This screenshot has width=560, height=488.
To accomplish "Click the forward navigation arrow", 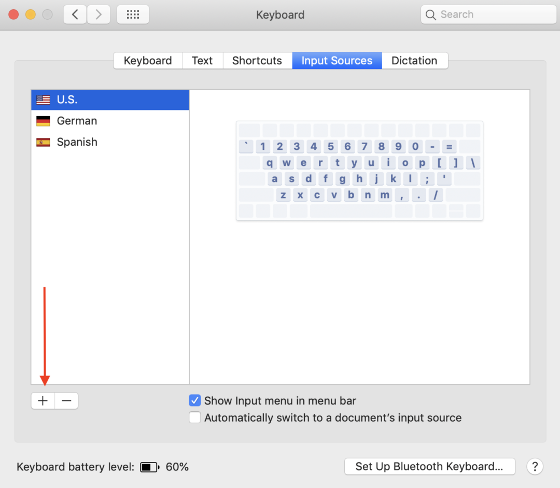I will [99, 15].
